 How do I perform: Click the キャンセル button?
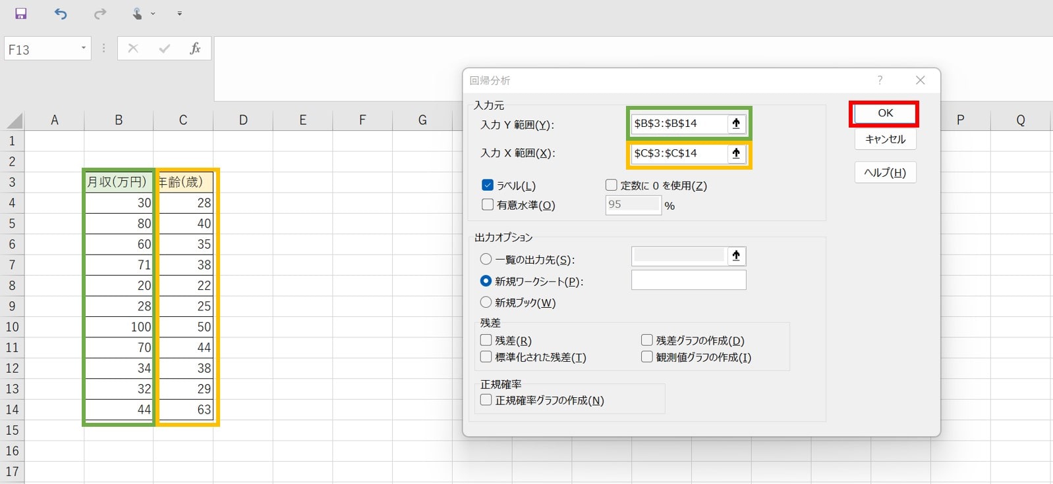(885, 139)
